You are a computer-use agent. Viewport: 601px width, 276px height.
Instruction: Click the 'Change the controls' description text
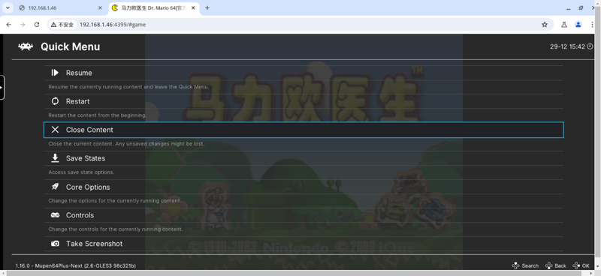tap(116, 229)
